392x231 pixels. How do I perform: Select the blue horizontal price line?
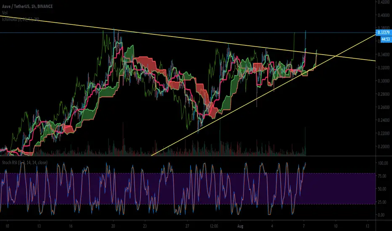(188, 32)
